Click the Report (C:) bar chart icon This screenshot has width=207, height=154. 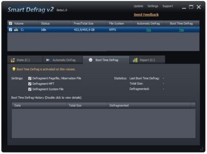135,60
